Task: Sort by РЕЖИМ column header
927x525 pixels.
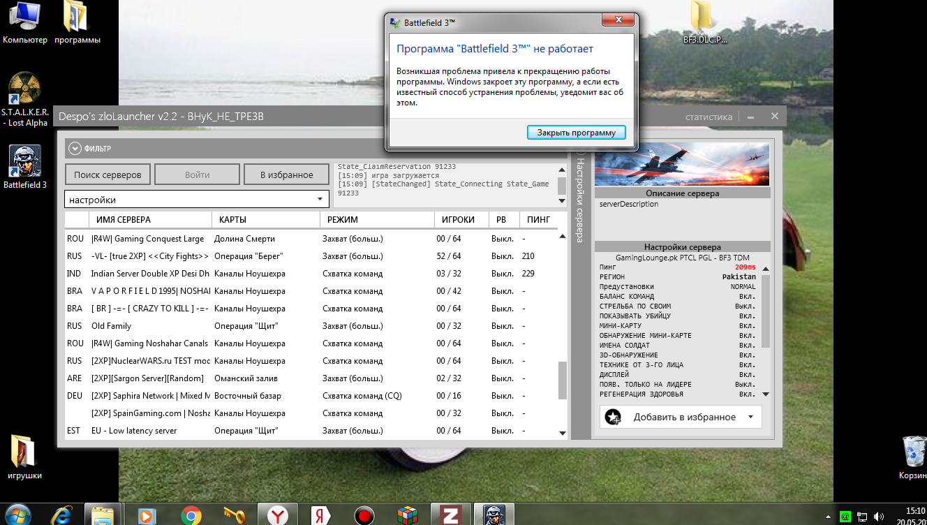Action: pyautogui.click(x=377, y=219)
